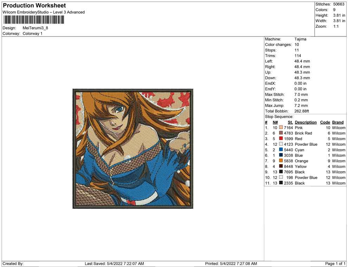Viewport: 348px width, 267px height.
Task: Click the Page 1 of 1 text
Action: click(x=335, y=263)
